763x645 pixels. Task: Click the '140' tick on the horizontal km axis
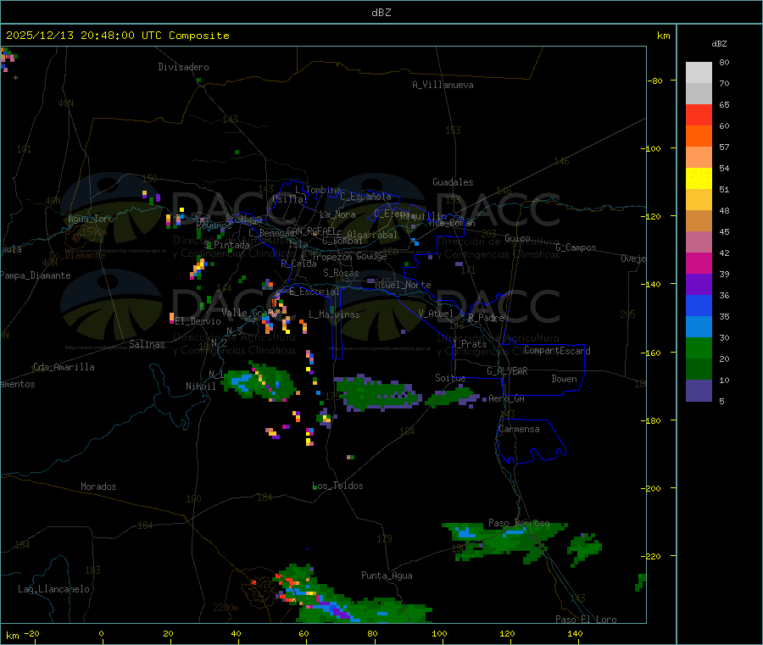575,633
